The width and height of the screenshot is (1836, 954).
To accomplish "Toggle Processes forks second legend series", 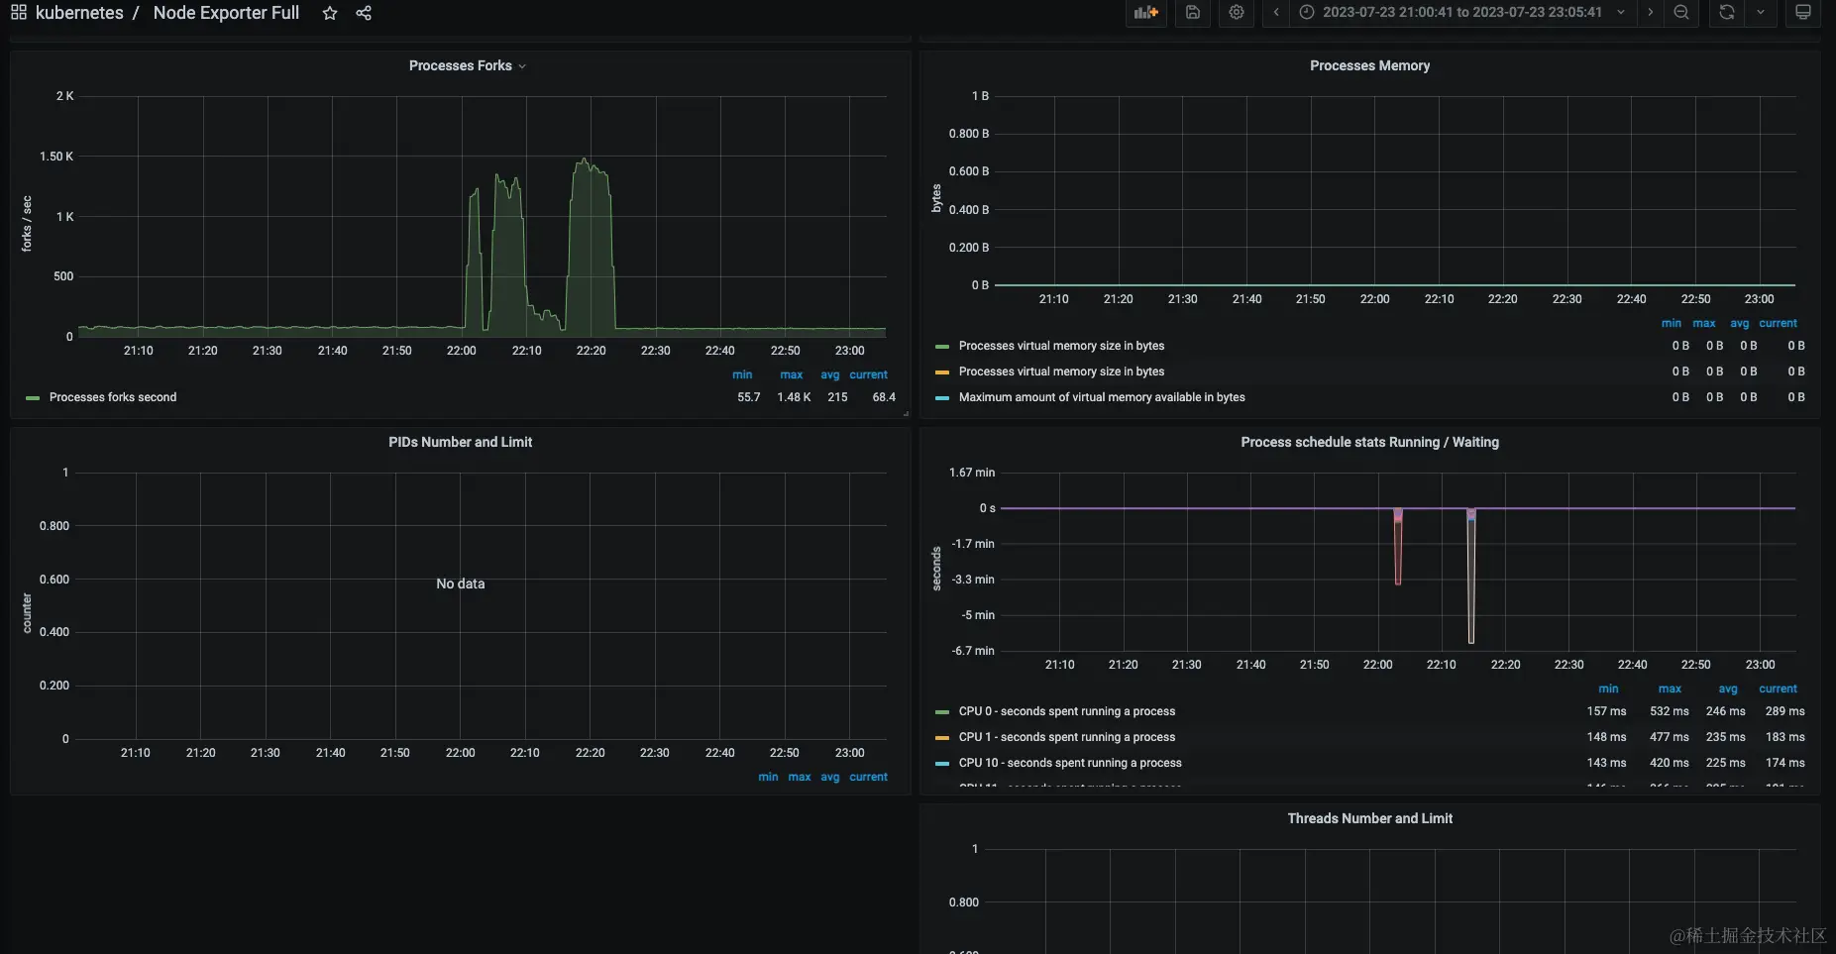I will (113, 397).
